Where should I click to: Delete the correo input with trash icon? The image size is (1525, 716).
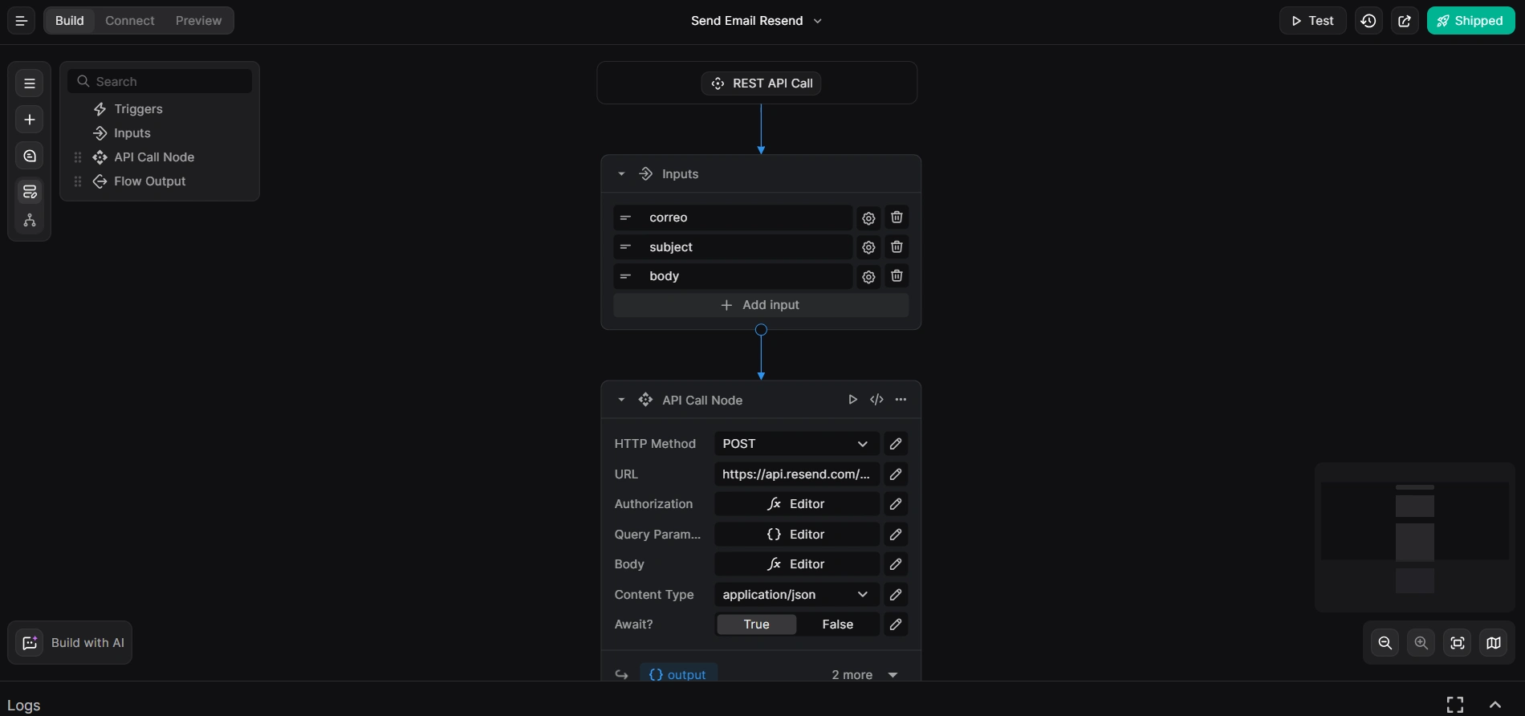tap(897, 218)
